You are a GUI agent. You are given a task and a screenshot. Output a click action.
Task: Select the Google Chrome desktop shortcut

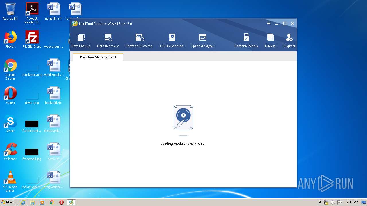pyautogui.click(x=10, y=69)
